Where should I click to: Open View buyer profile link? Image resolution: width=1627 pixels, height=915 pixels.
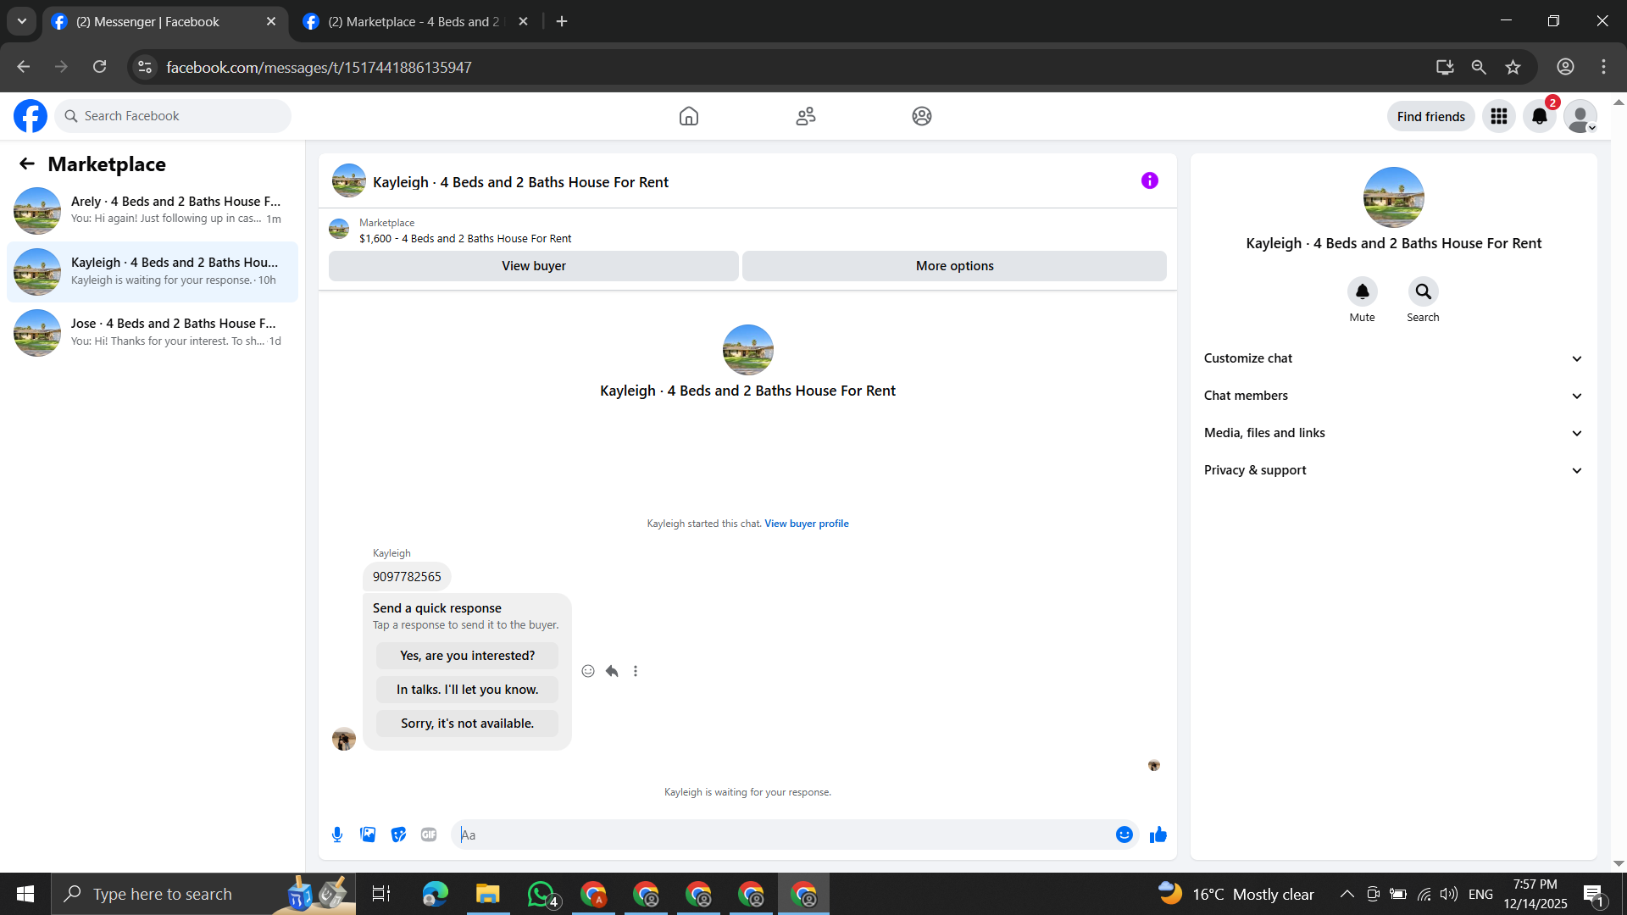tap(806, 524)
